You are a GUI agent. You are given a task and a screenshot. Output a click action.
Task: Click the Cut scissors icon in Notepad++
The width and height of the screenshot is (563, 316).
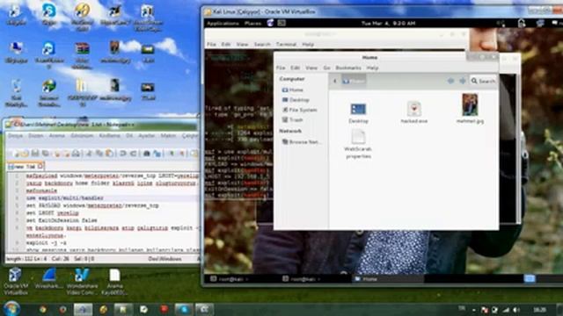pyautogui.click(x=89, y=154)
